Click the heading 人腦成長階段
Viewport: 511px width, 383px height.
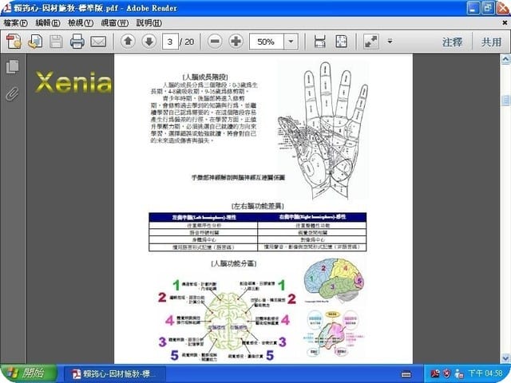[205, 77]
